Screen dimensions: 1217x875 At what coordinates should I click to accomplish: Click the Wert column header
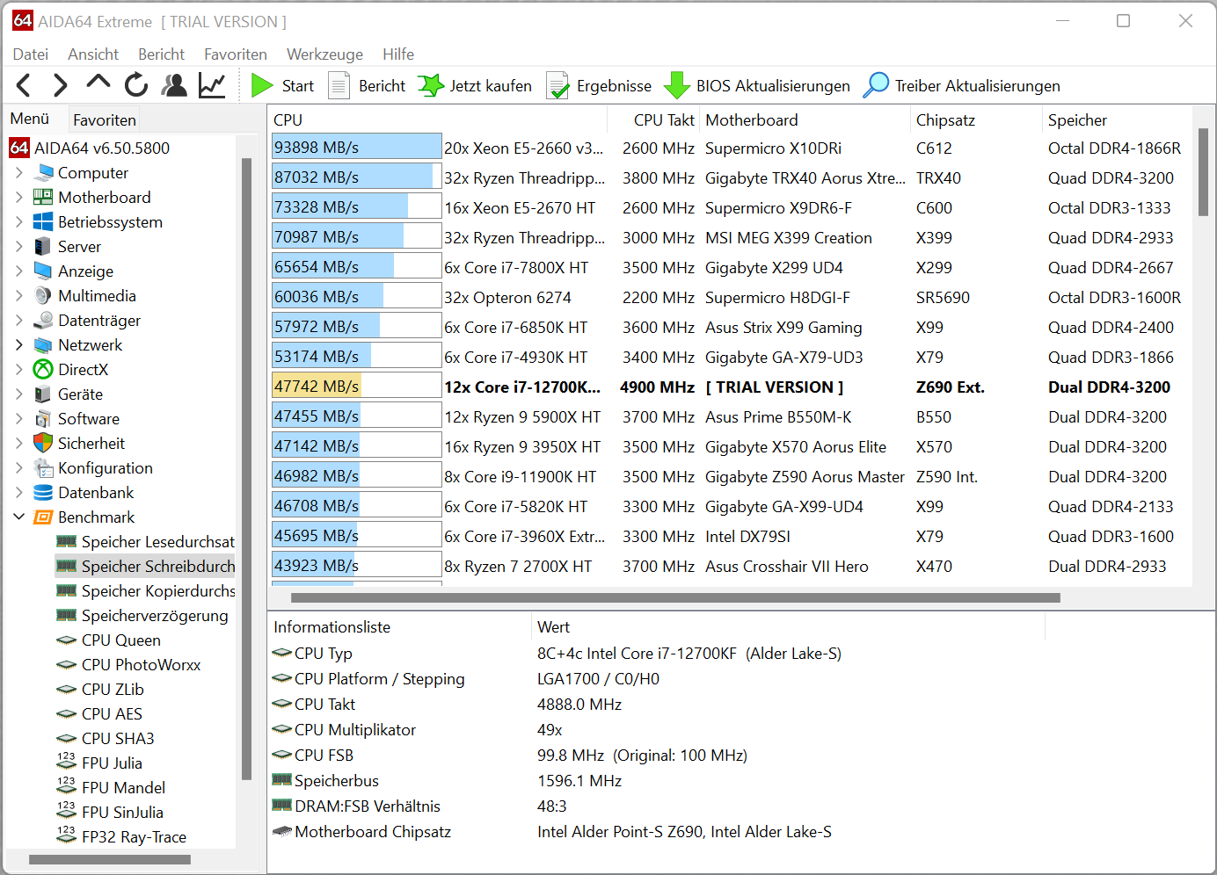789,627
